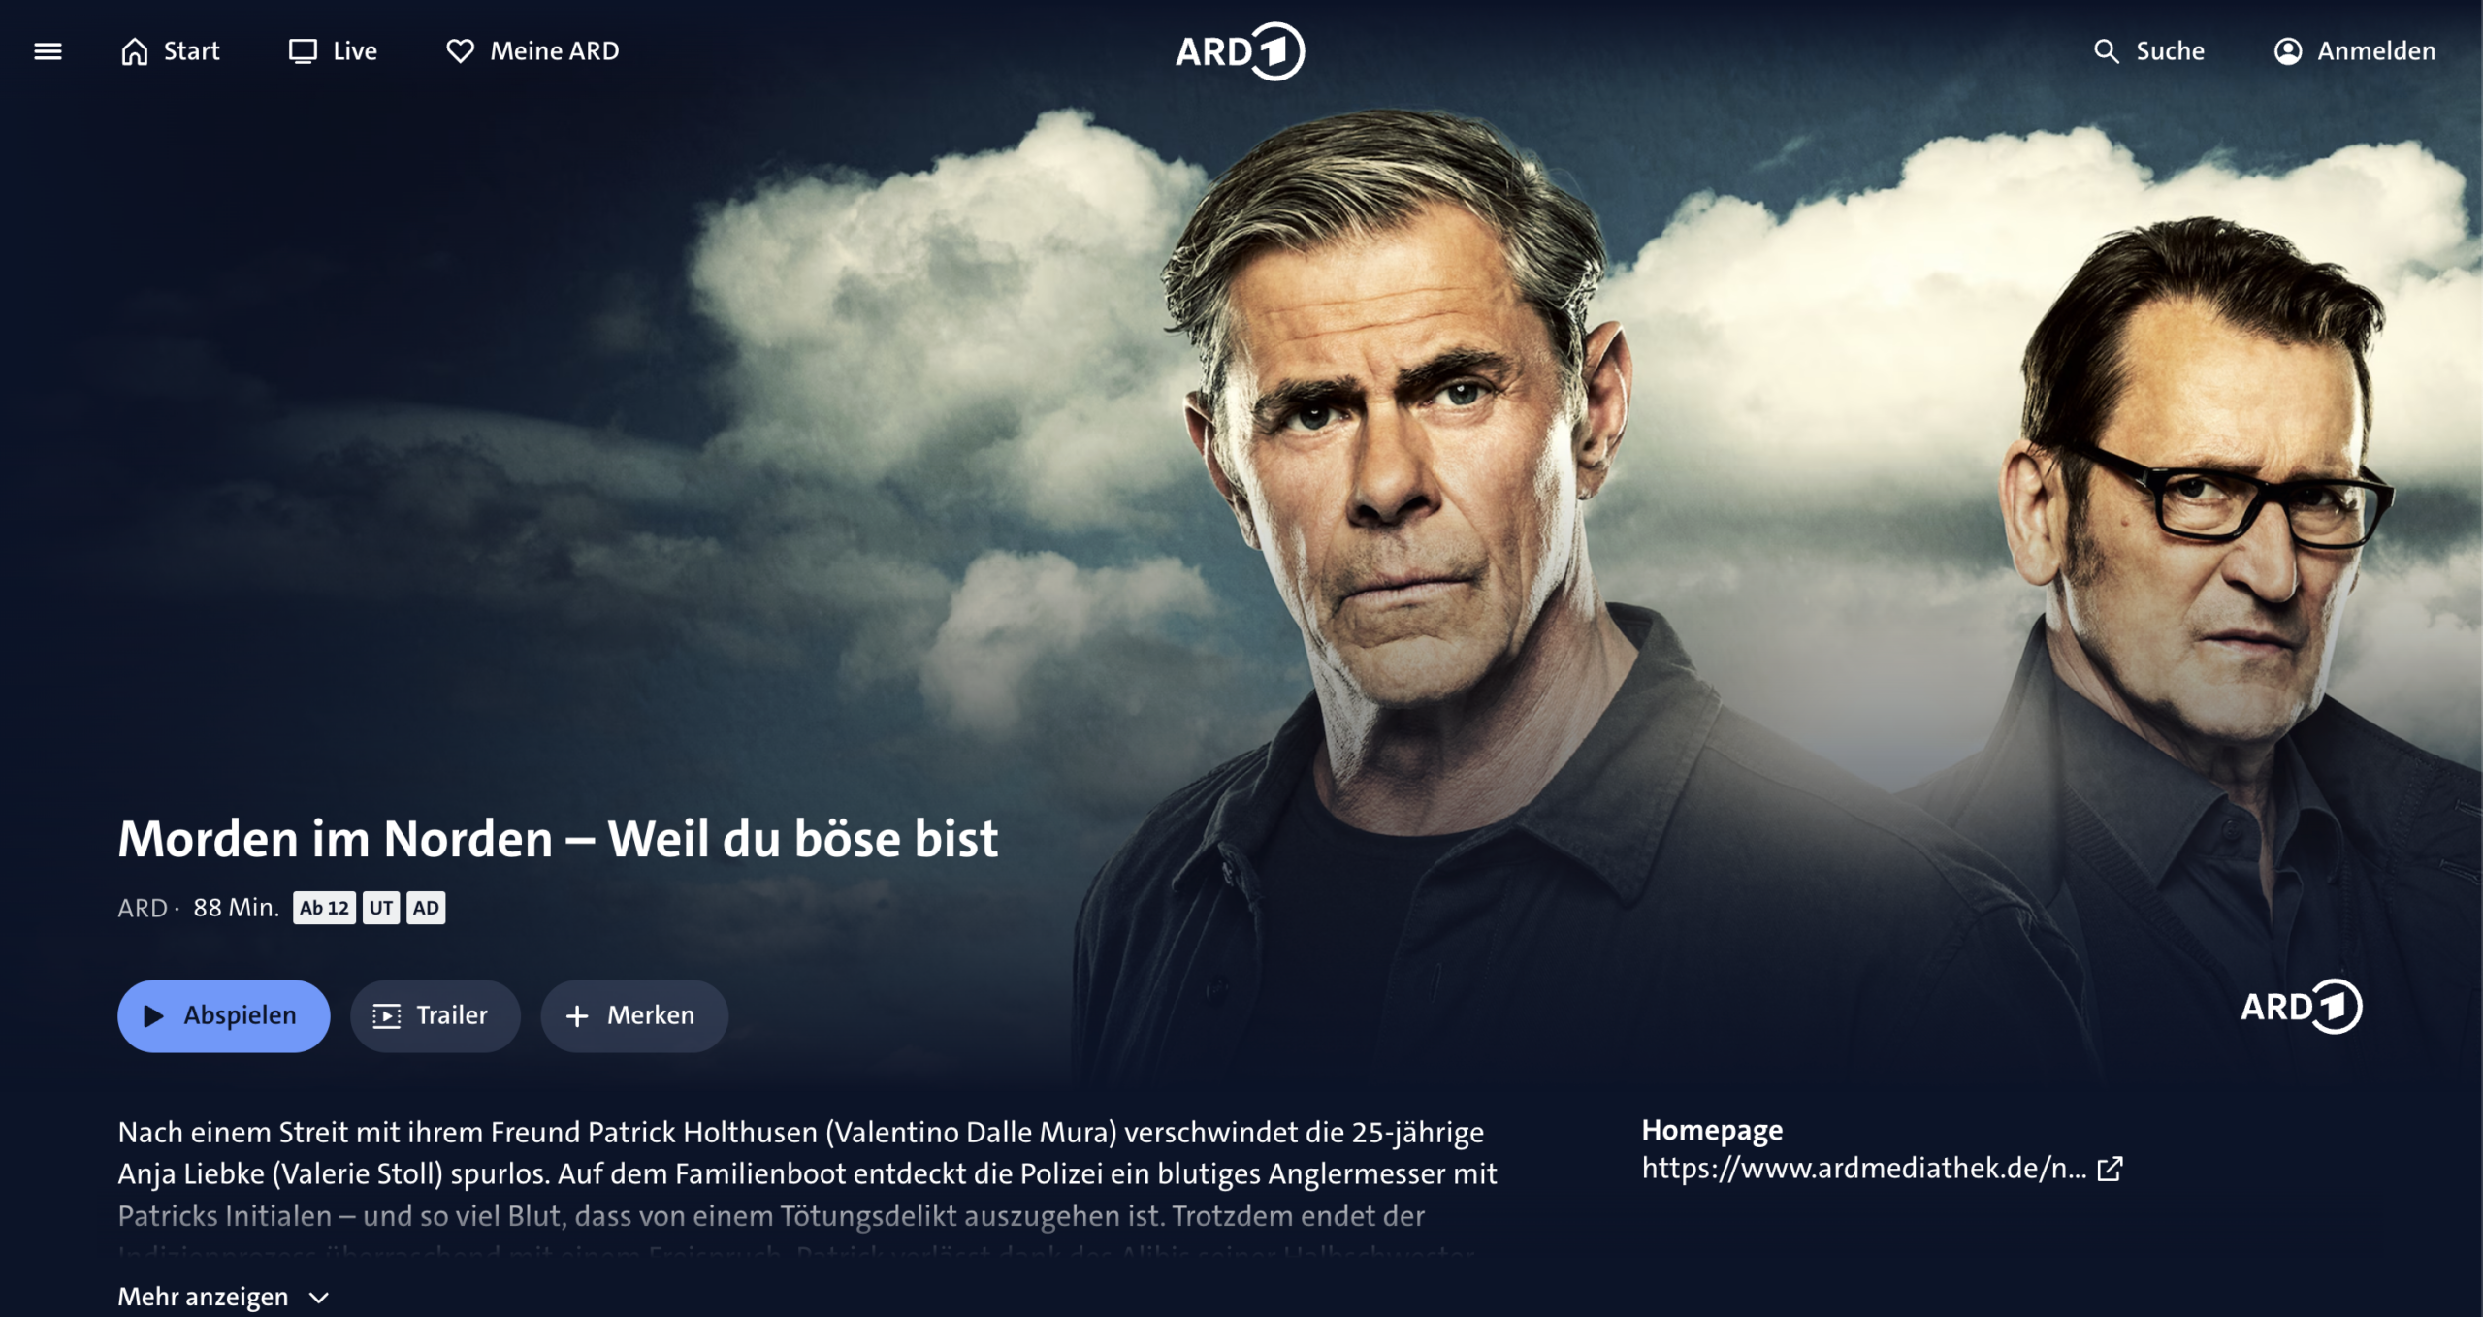Open the Live menu item
The height and width of the screenshot is (1317, 2483).
[x=333, y=51]
